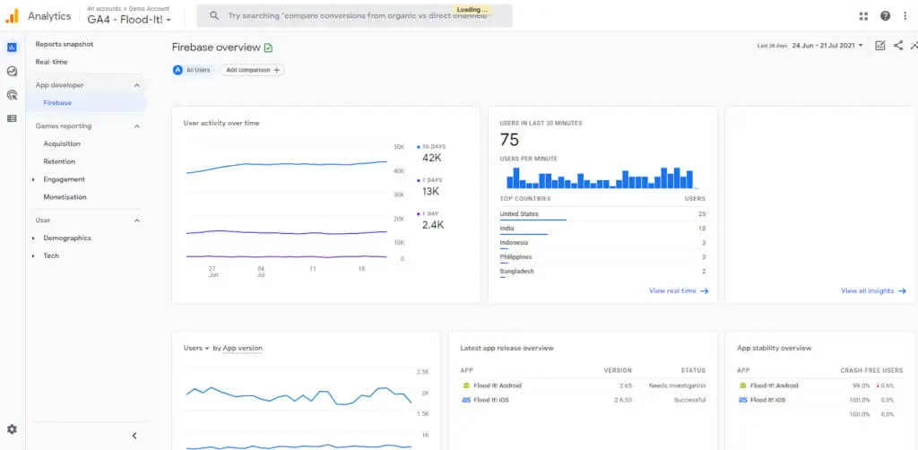Click the Share this report icon

(898, 45)
